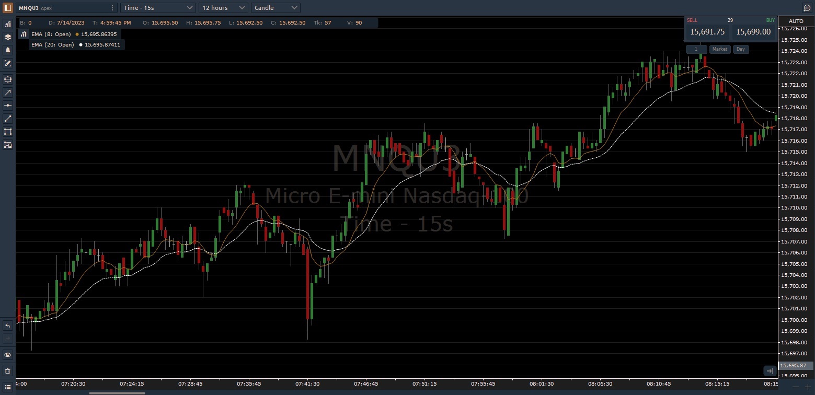Screen dimensions: 815x395
Task: Toggle the eye icon to hide drawings
Action: coord(8,355)
